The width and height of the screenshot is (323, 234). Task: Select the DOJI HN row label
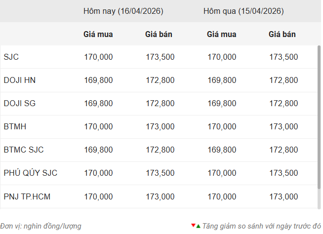click(x=19, y=80)
